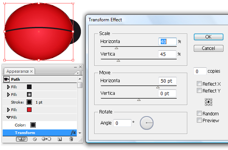228x150 pixels.
Task: Select the Appearance panel tab
Action: tap(19, 71)
